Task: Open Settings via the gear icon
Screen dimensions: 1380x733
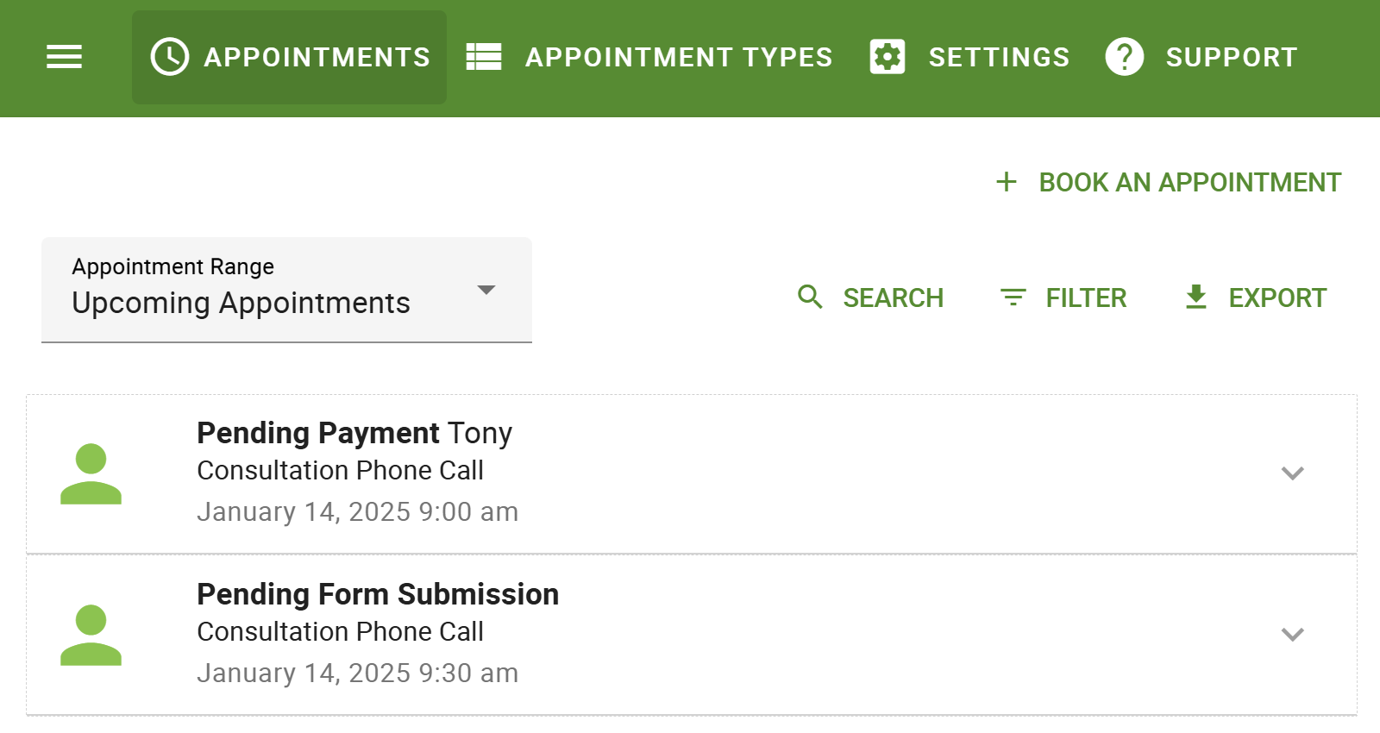Action: coord(887,56)
